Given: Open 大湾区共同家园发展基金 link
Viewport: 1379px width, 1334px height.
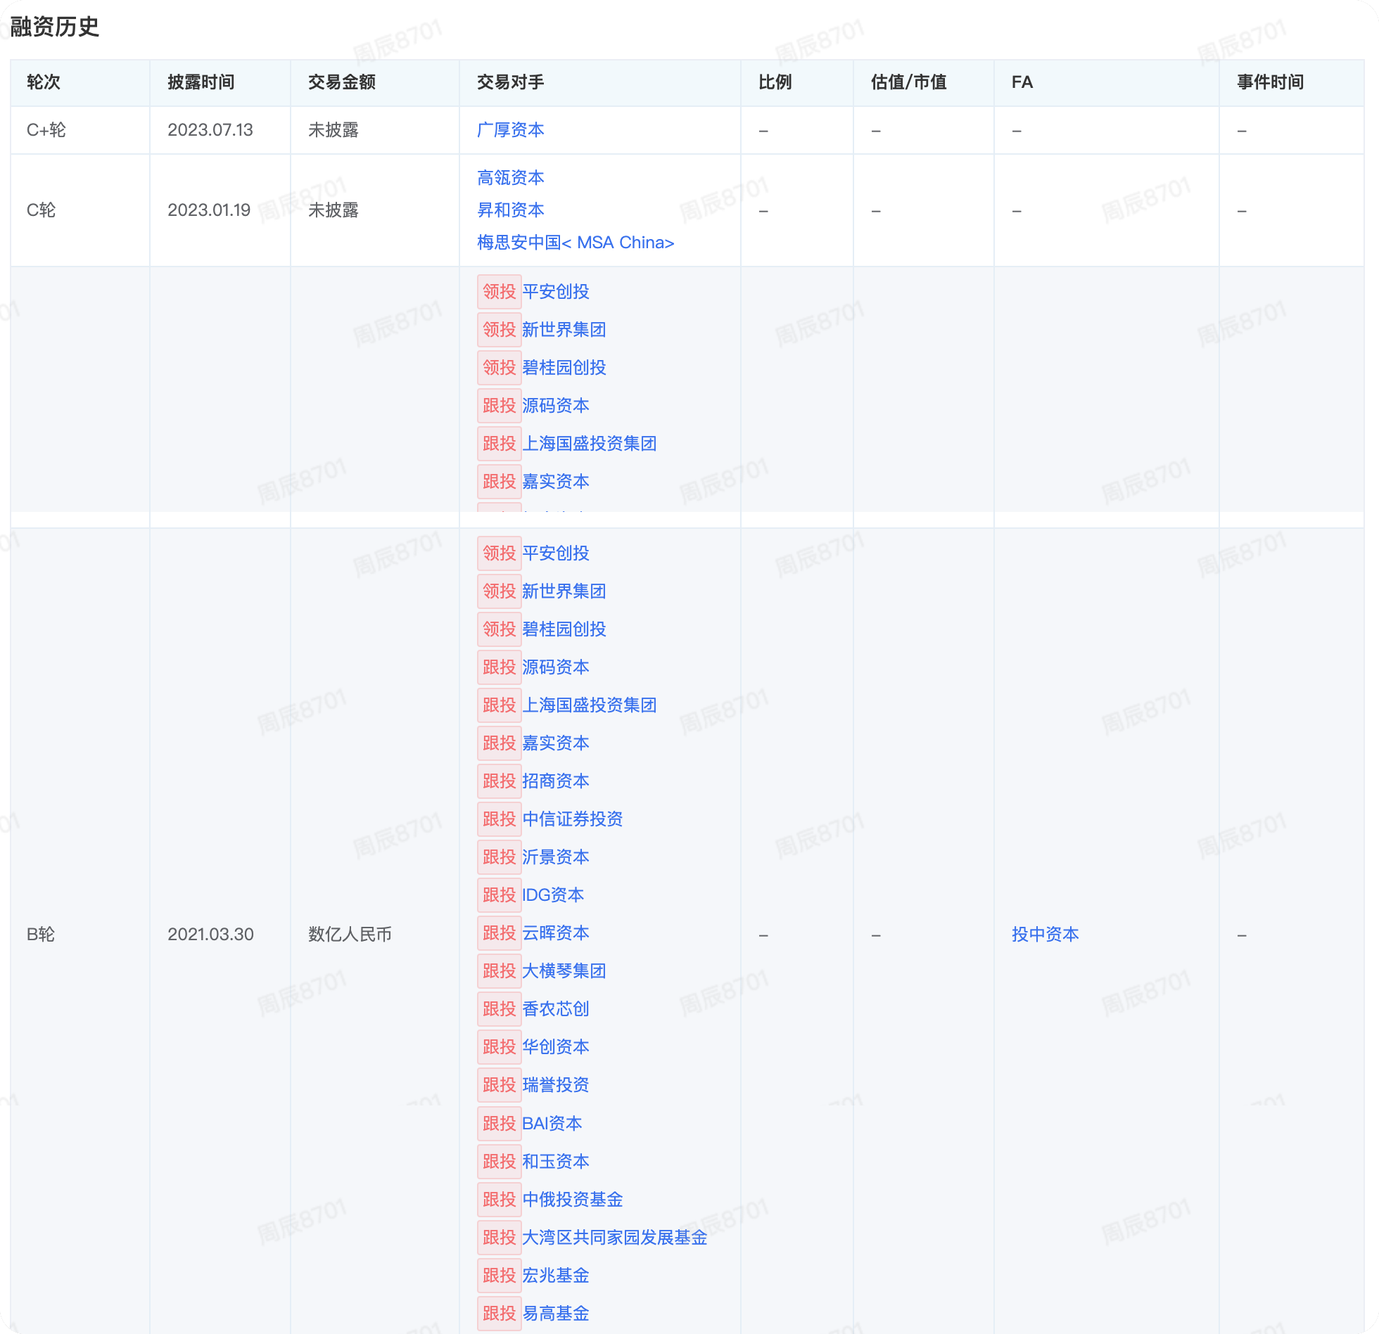Looking at the screenshot, I should tap(615, 1238).
